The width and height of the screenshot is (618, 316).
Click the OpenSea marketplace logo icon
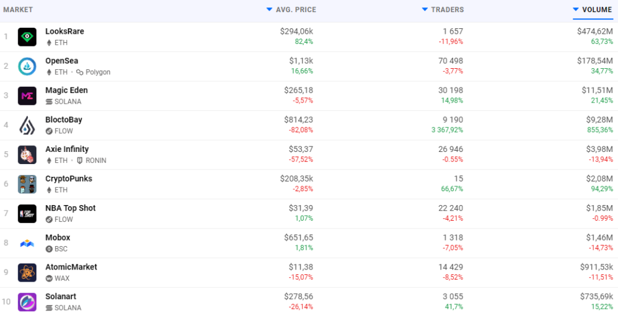[27, 66]
